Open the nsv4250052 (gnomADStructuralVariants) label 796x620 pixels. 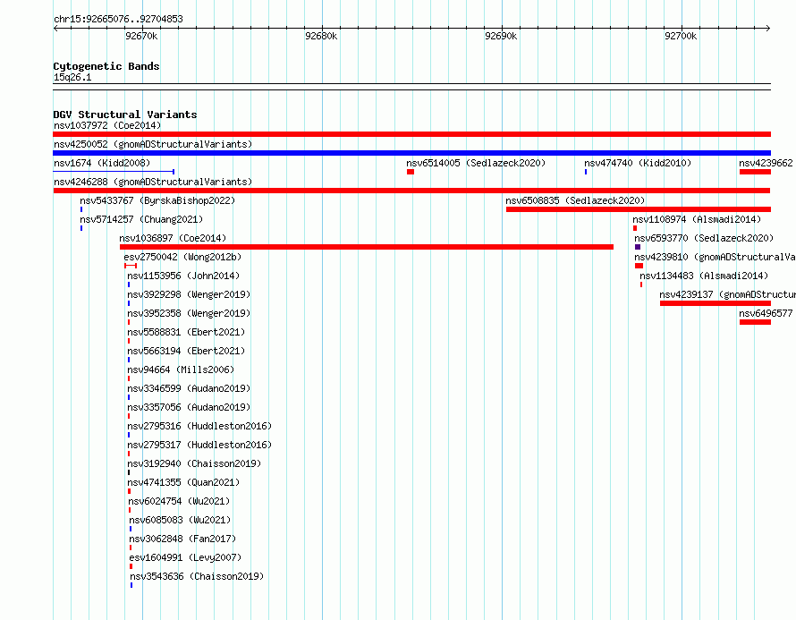point(153,144)
